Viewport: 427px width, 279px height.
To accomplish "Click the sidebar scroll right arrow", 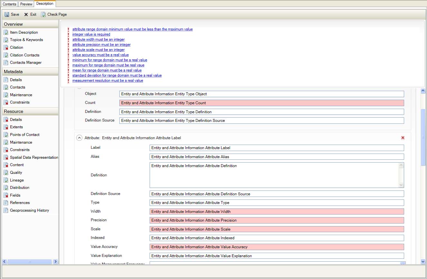I will pyautogui.click(x=55, y=262).
